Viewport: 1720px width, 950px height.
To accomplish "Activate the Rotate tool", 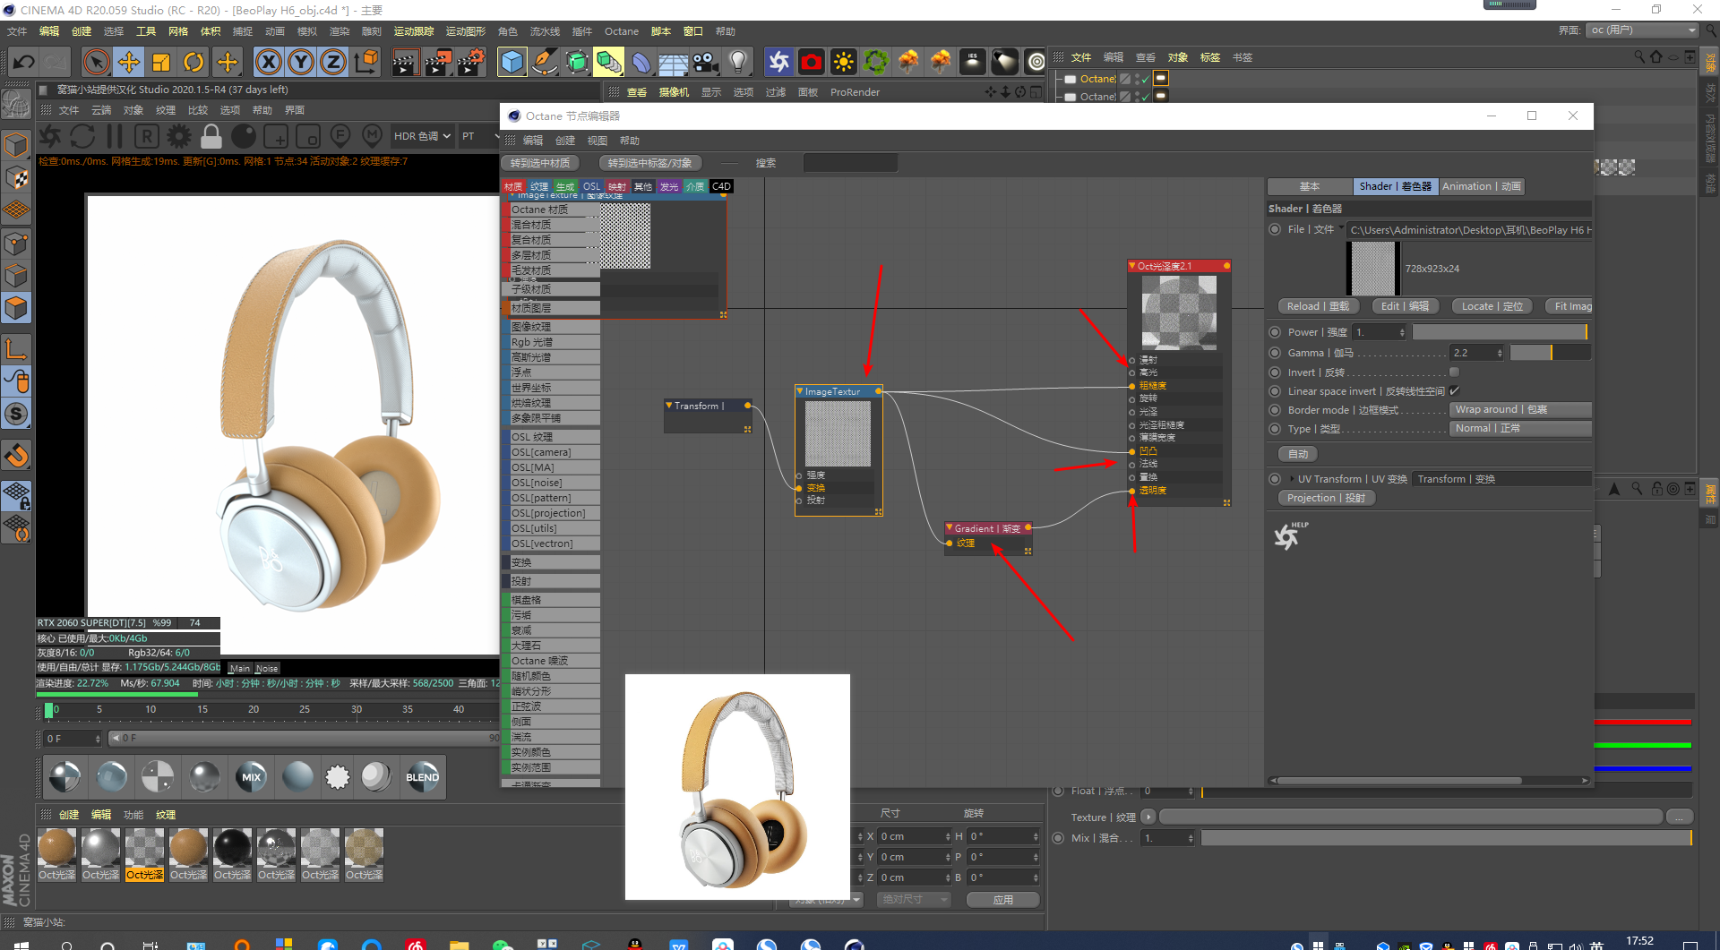I will click(x=193, y=62).
